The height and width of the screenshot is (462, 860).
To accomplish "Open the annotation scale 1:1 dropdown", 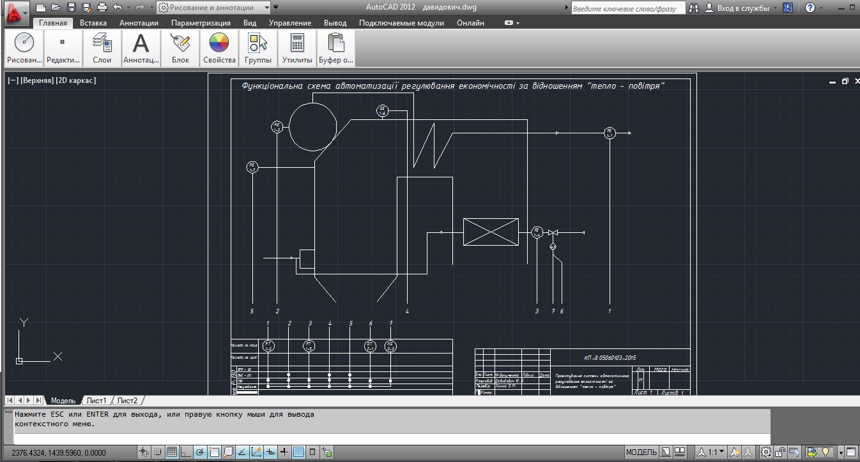I will 710,452.
